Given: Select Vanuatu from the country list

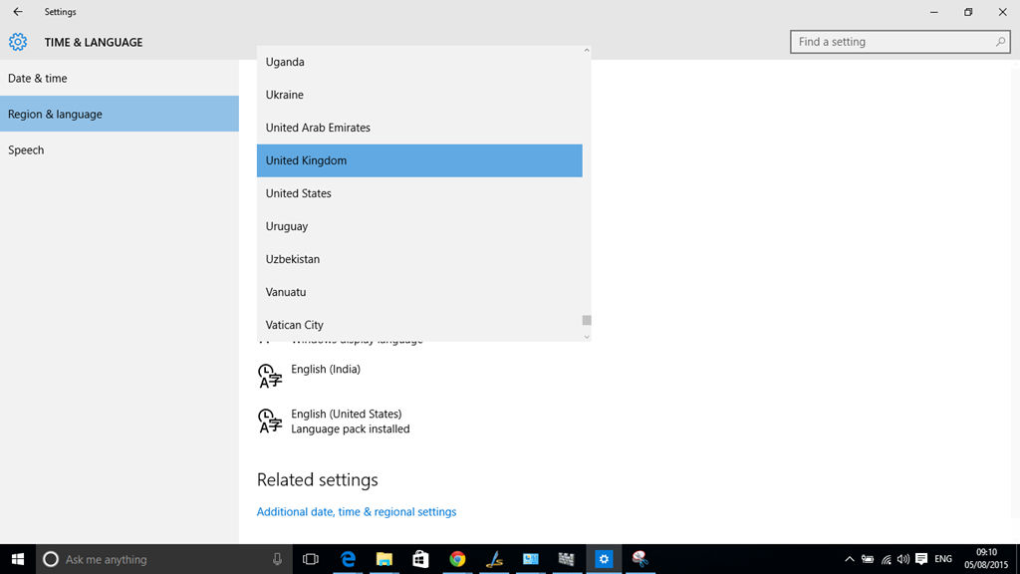Looking at the screenshot, I should pyautogui.click(x=419, y=292).
